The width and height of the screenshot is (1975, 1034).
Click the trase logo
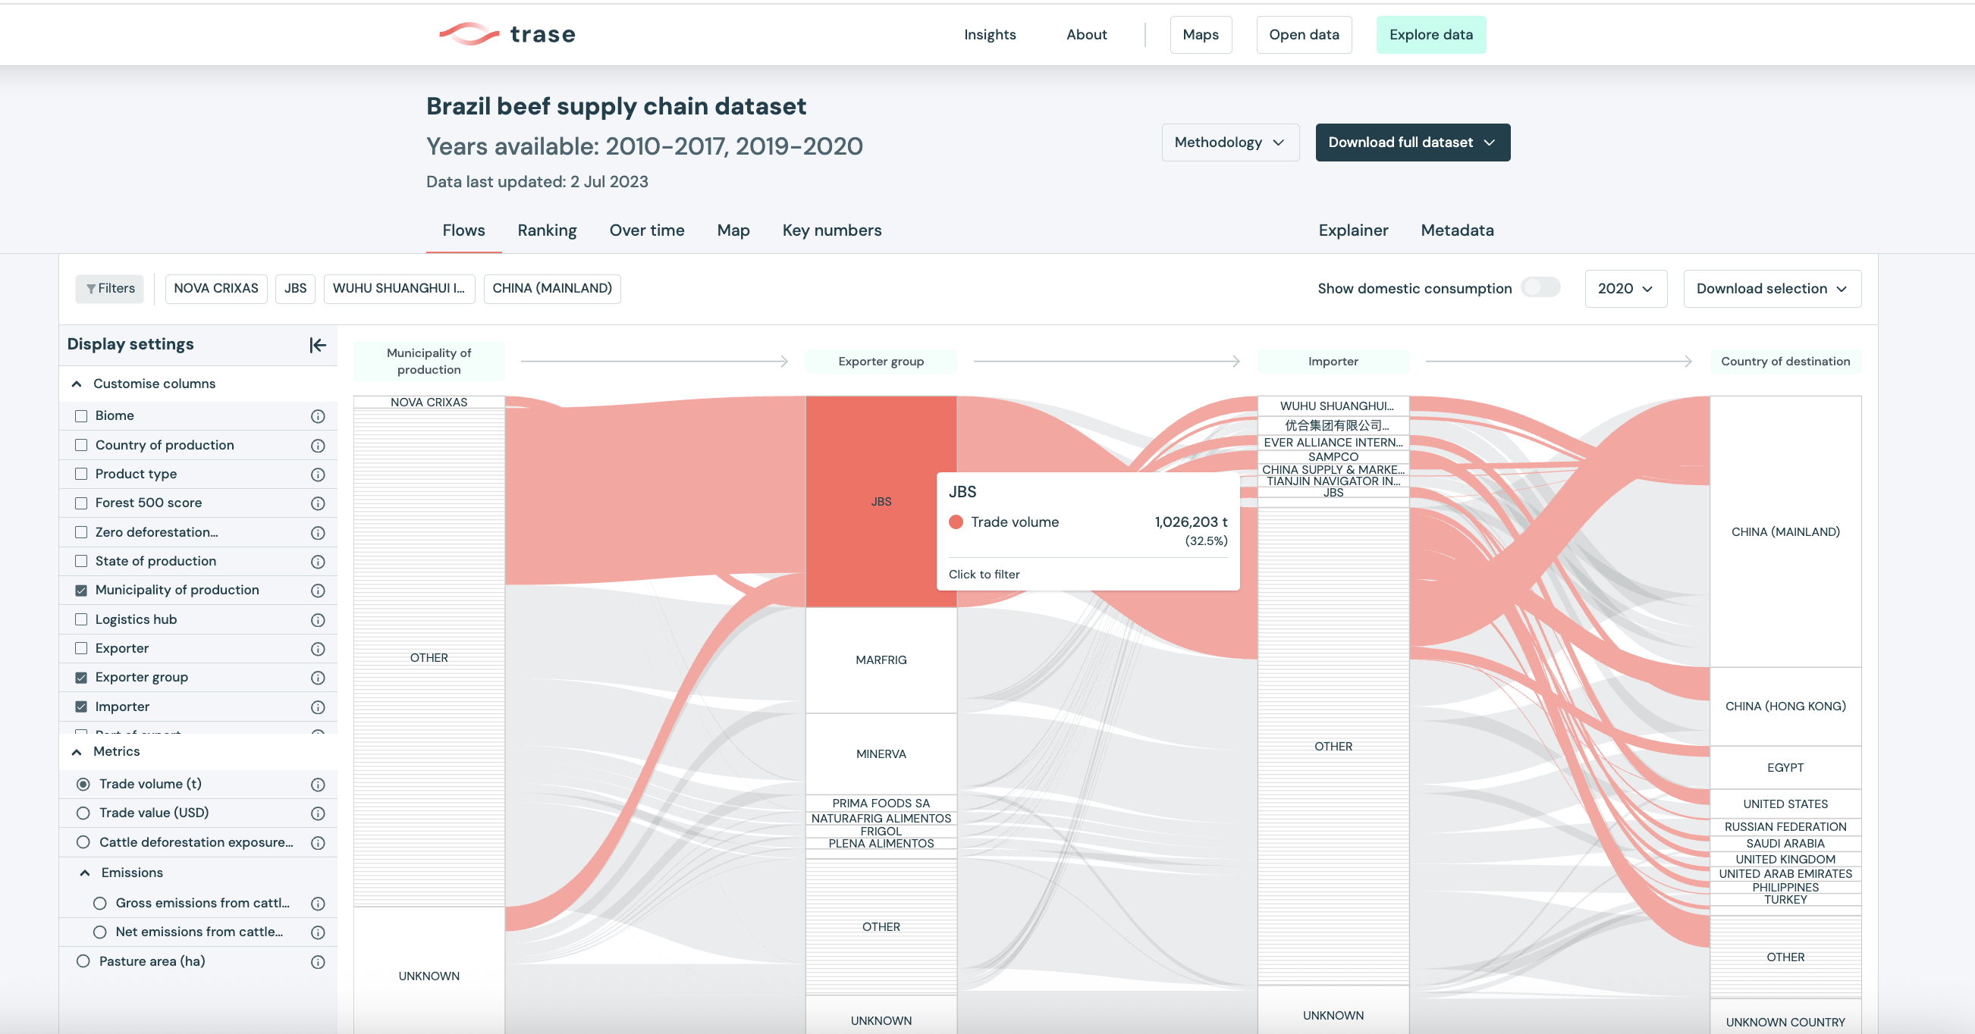(507, 33)
